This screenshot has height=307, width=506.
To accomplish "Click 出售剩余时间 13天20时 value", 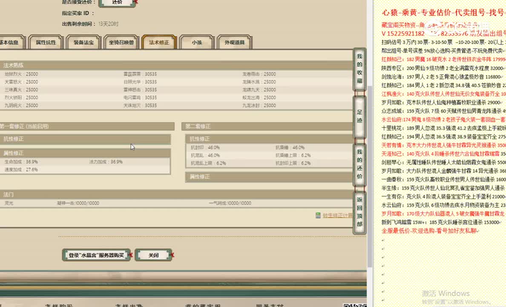I will (x=109, y=24).
